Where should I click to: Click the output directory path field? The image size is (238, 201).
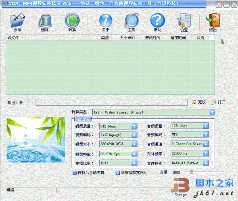pyautogui.click(x=111, y=103)
